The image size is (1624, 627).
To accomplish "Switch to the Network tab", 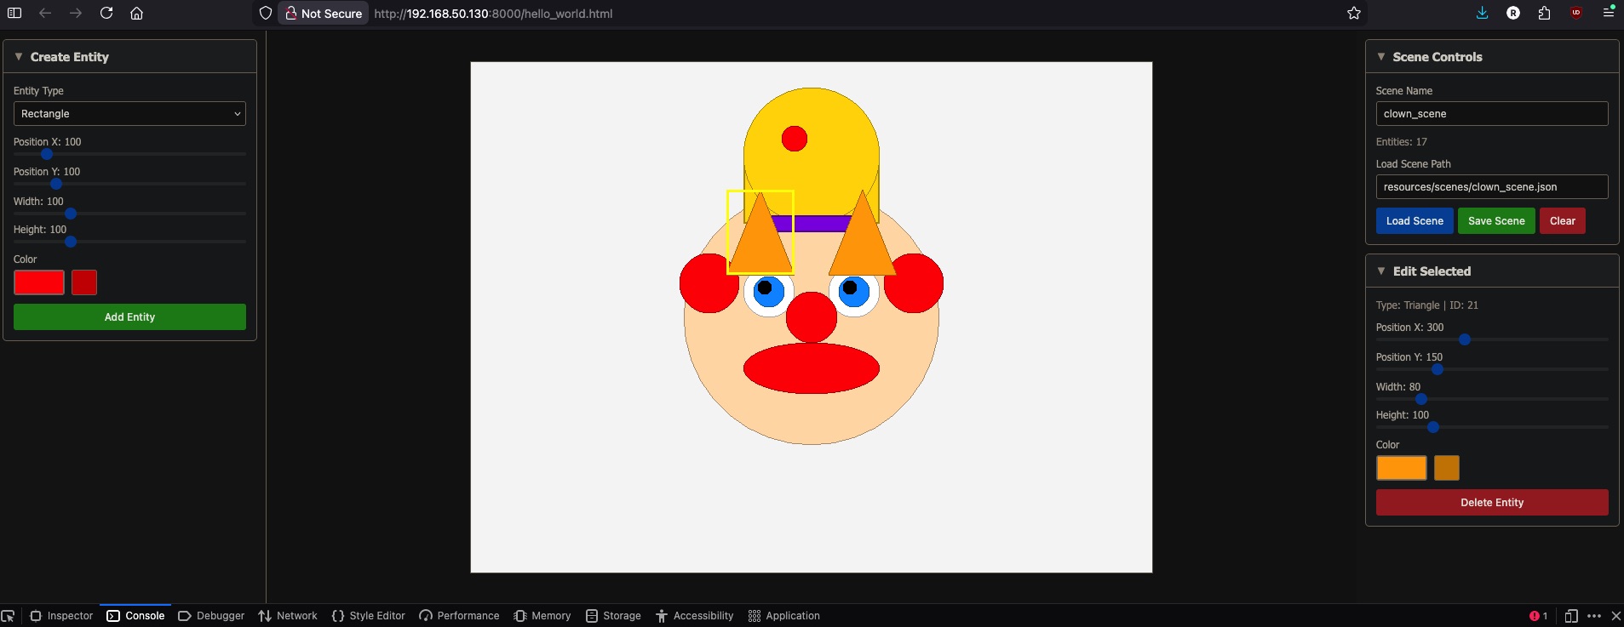I will [x=288, y=616].
